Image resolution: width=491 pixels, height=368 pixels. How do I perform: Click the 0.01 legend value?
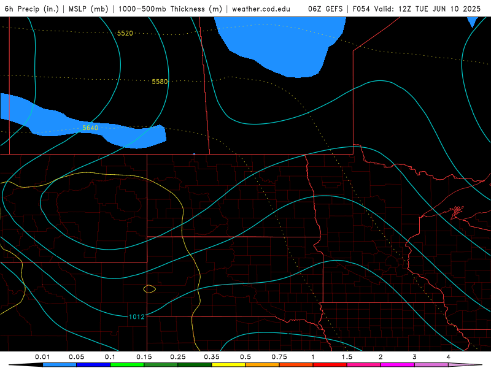pyautogui.click(x=42, y=357)
